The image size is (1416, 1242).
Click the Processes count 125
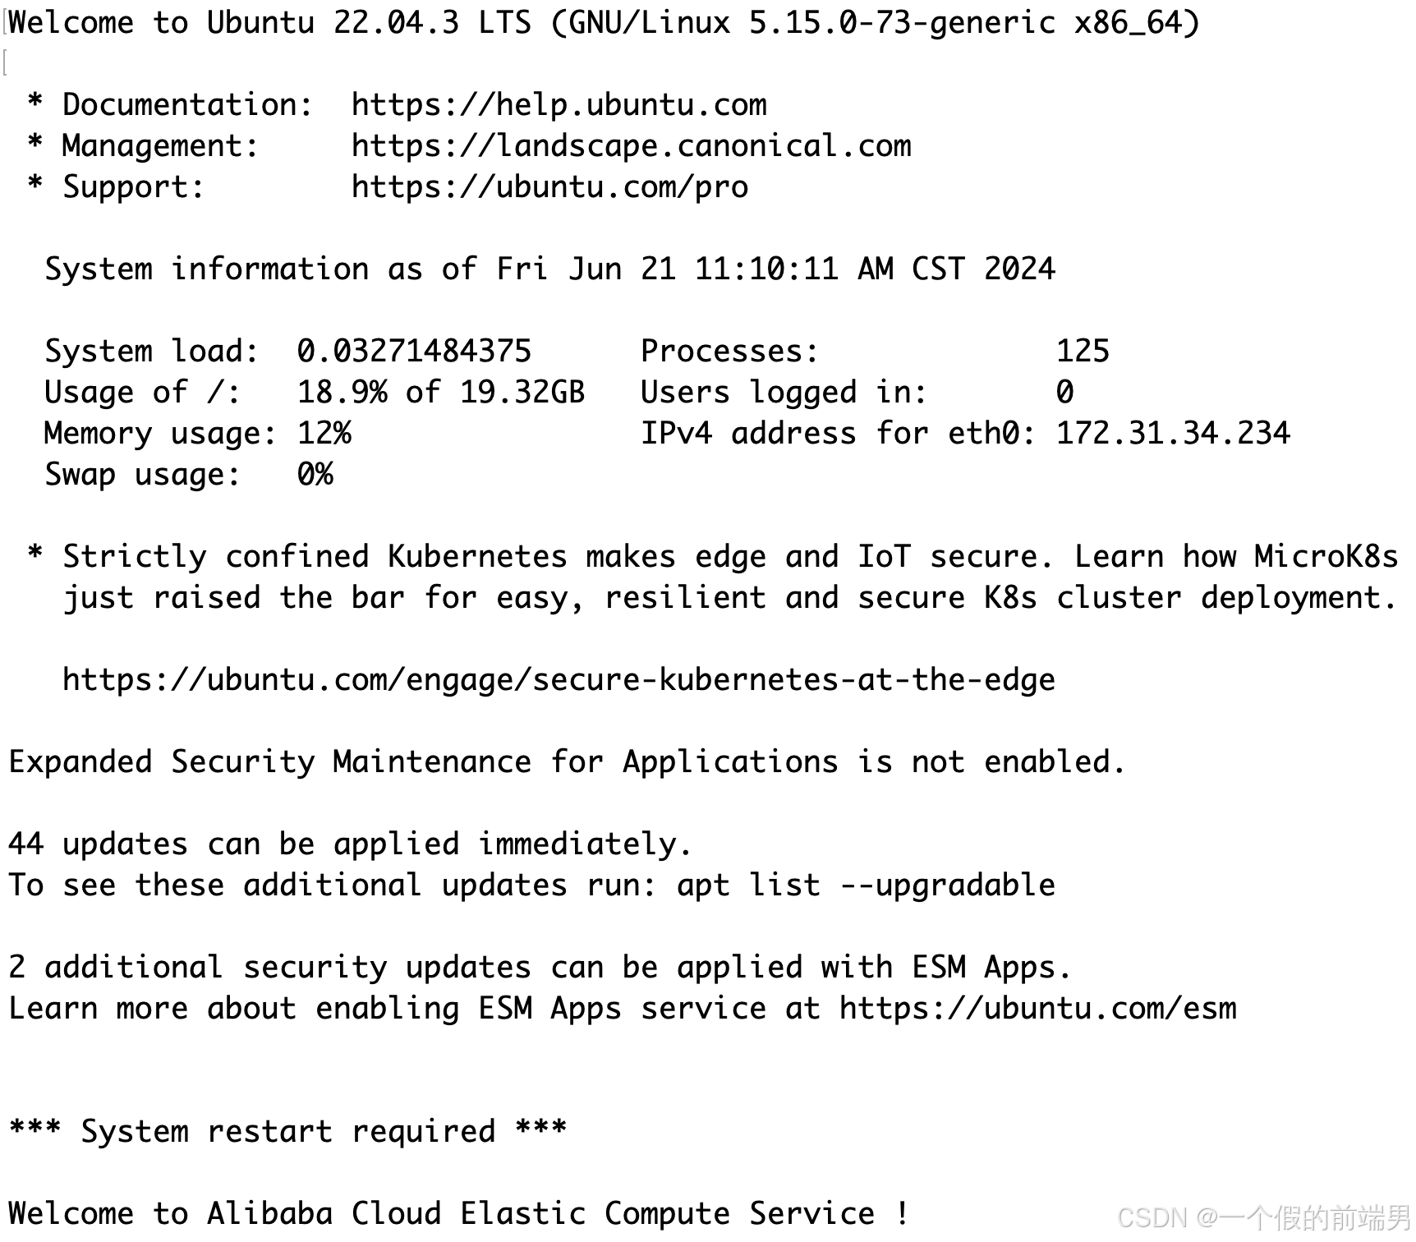[x=1083, y=352]
